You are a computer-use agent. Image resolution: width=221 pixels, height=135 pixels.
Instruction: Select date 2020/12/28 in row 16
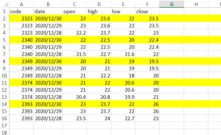click(x=48, y=118)
